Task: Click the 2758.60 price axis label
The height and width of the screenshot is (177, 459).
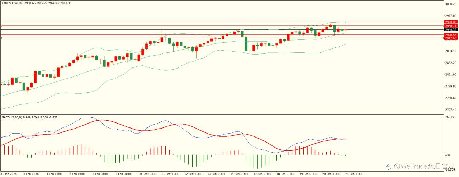Action: click(x=451, y=98)
